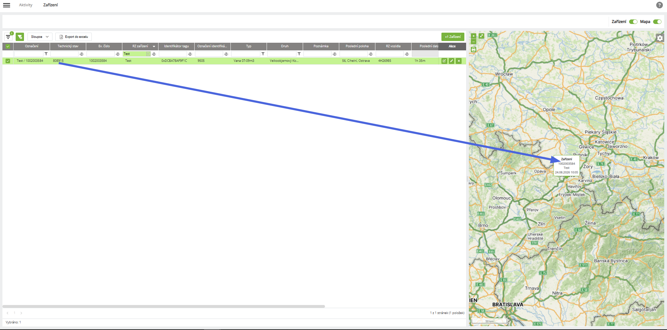Open the help question mark
This screenshot has width=667, height=330.
click(659, 5)
